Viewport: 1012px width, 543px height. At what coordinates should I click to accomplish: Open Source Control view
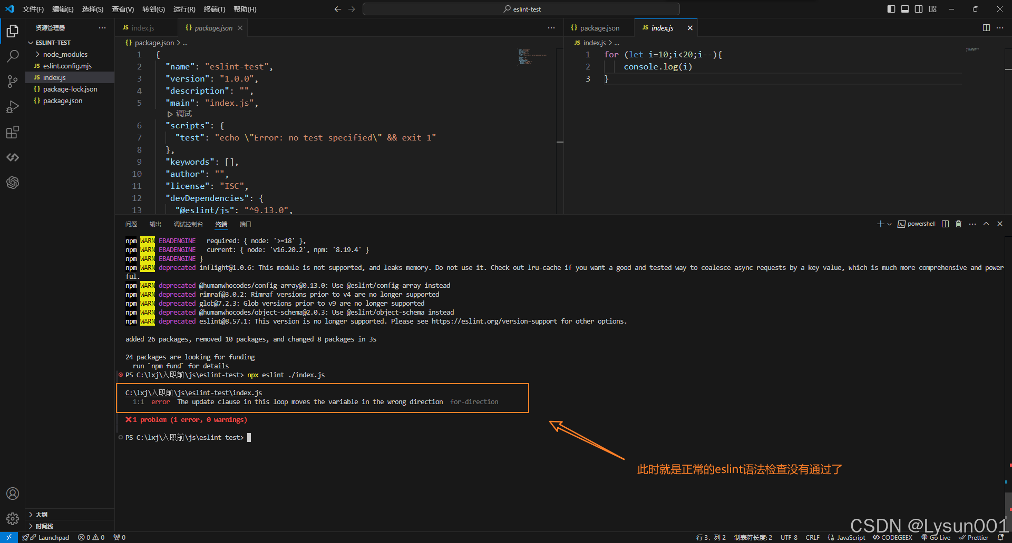[x=13, y=82]
